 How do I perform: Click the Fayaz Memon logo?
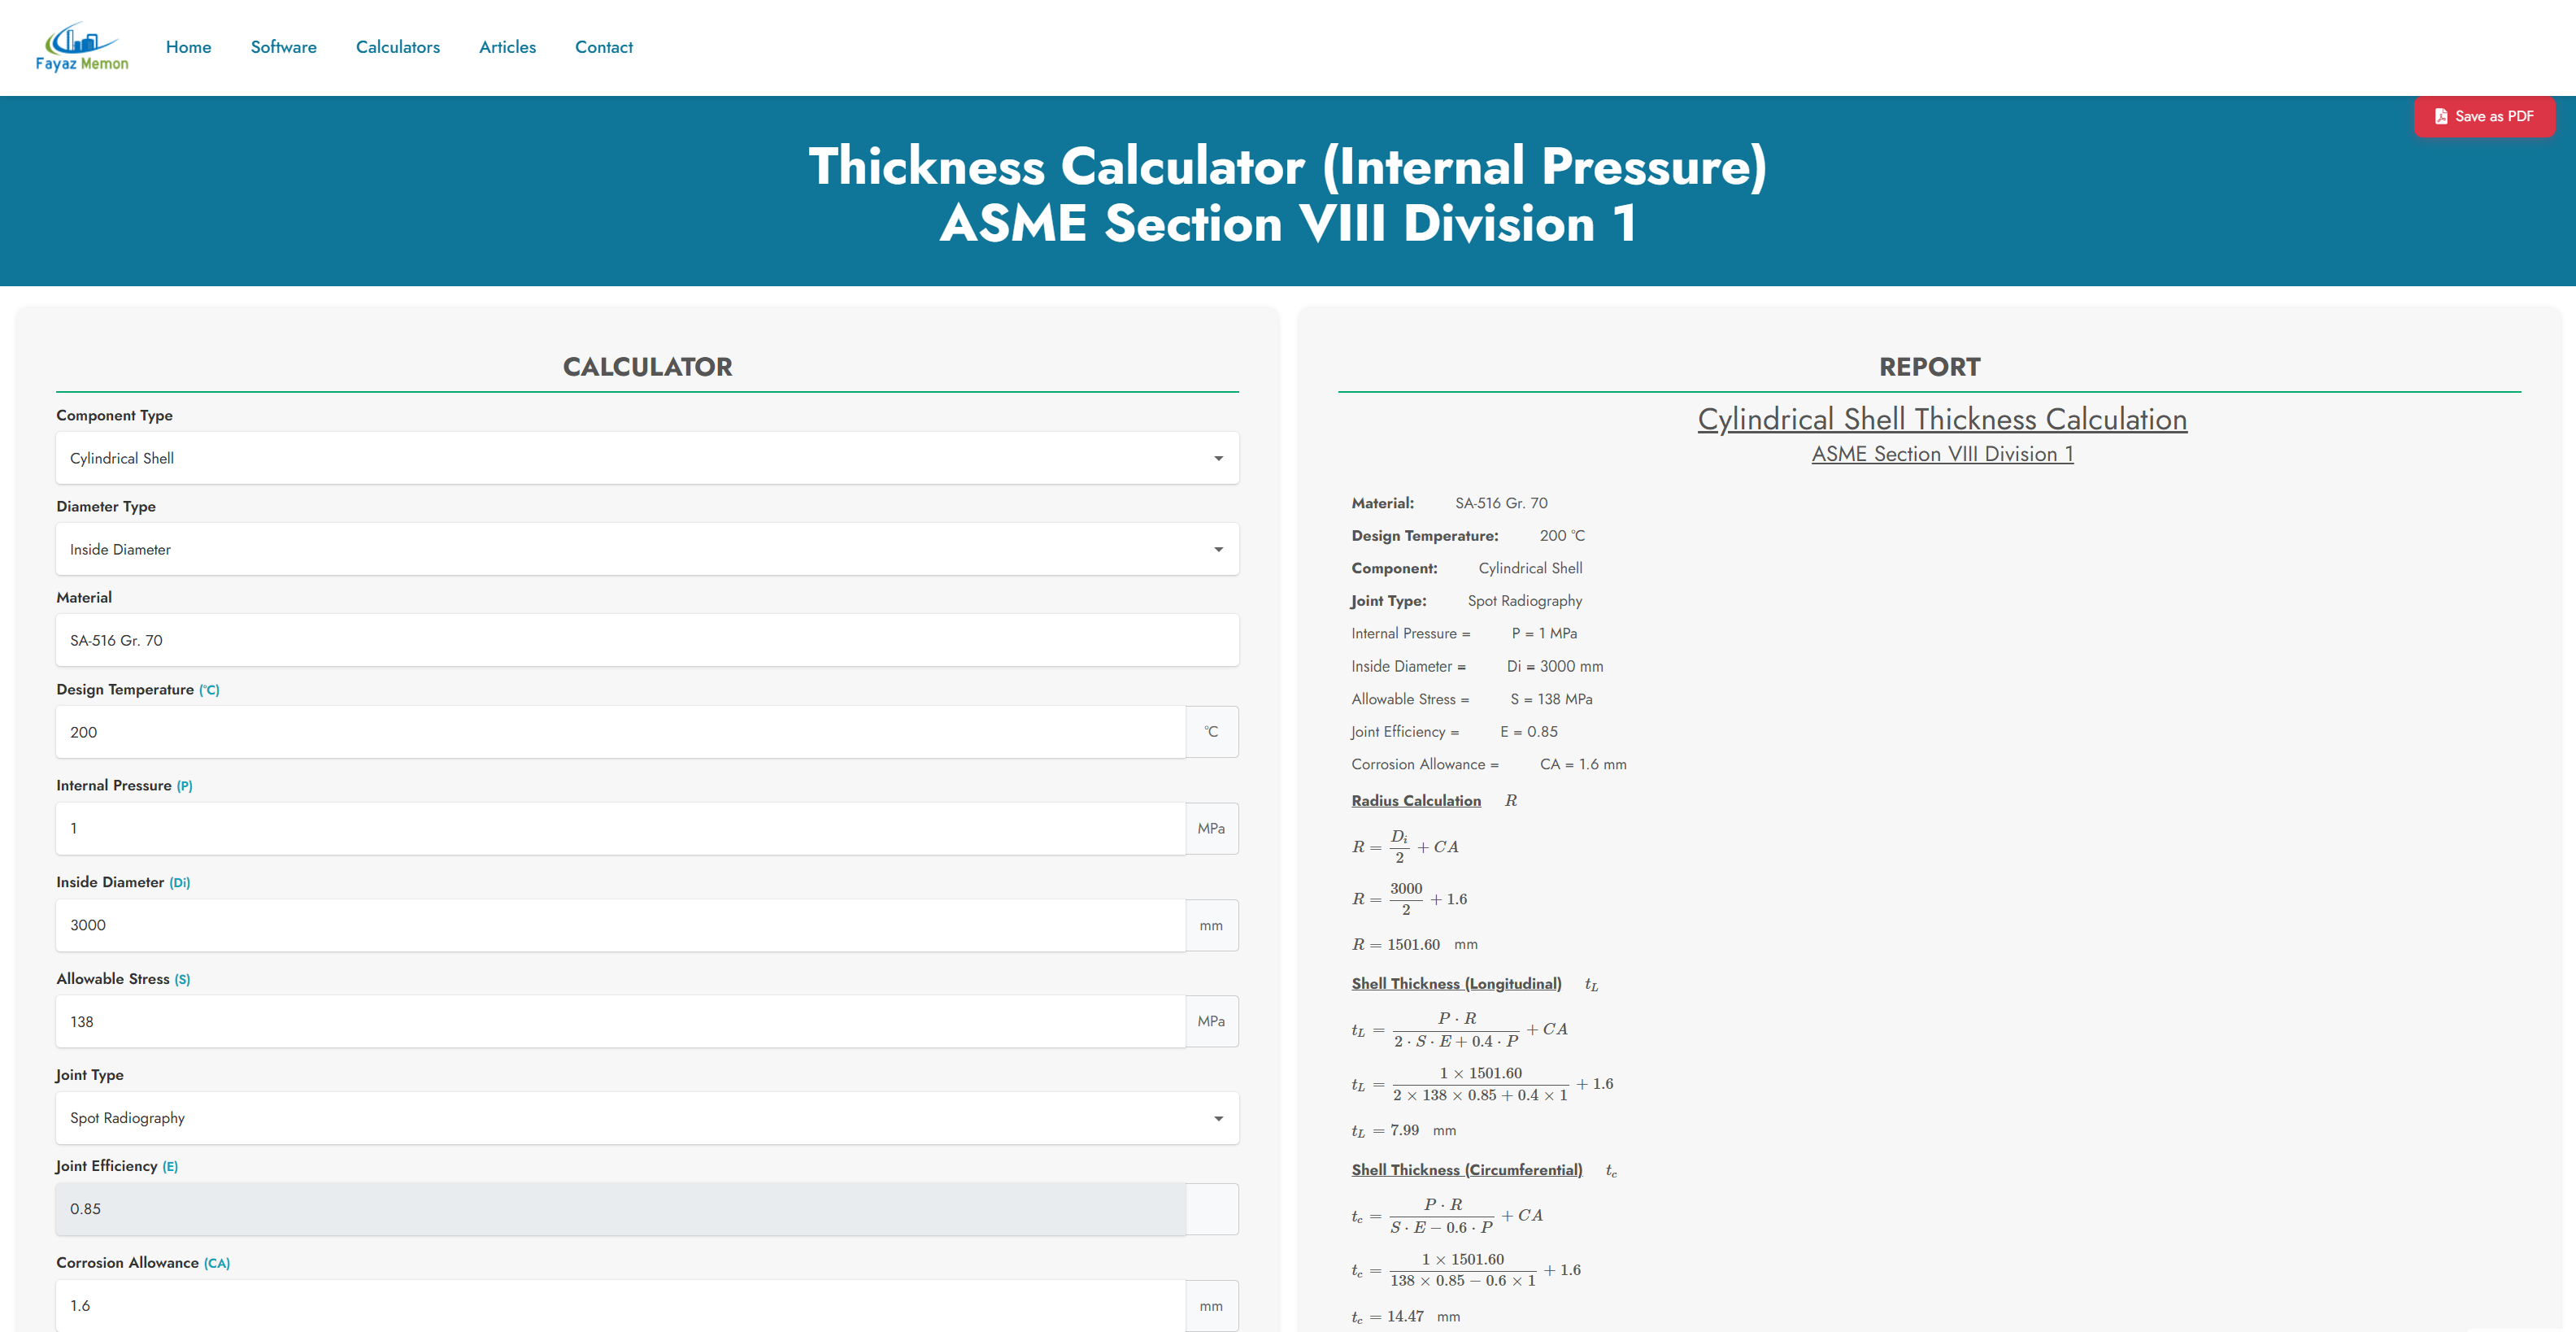pos(81,46)
